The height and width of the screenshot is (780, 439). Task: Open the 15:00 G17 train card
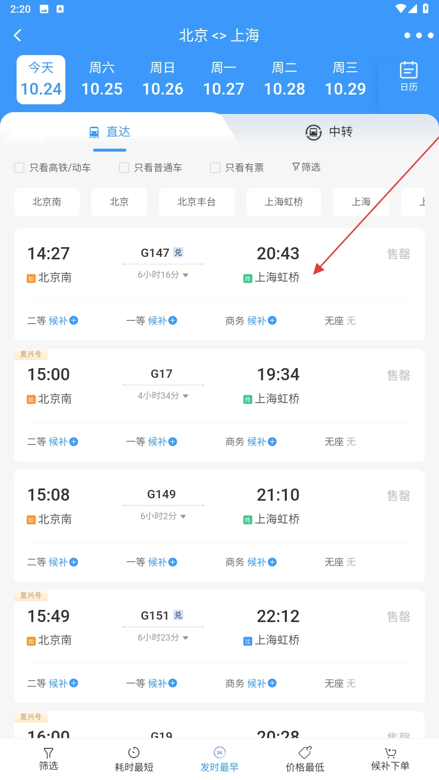(219, 385)
